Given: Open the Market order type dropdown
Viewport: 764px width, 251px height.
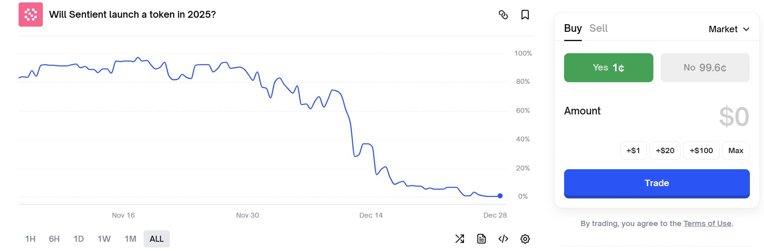Looking at the screenshot, I should click(729, 29).
